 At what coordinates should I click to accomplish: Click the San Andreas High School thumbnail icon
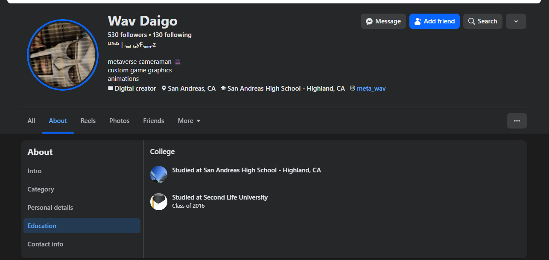(x=159, y=174)
